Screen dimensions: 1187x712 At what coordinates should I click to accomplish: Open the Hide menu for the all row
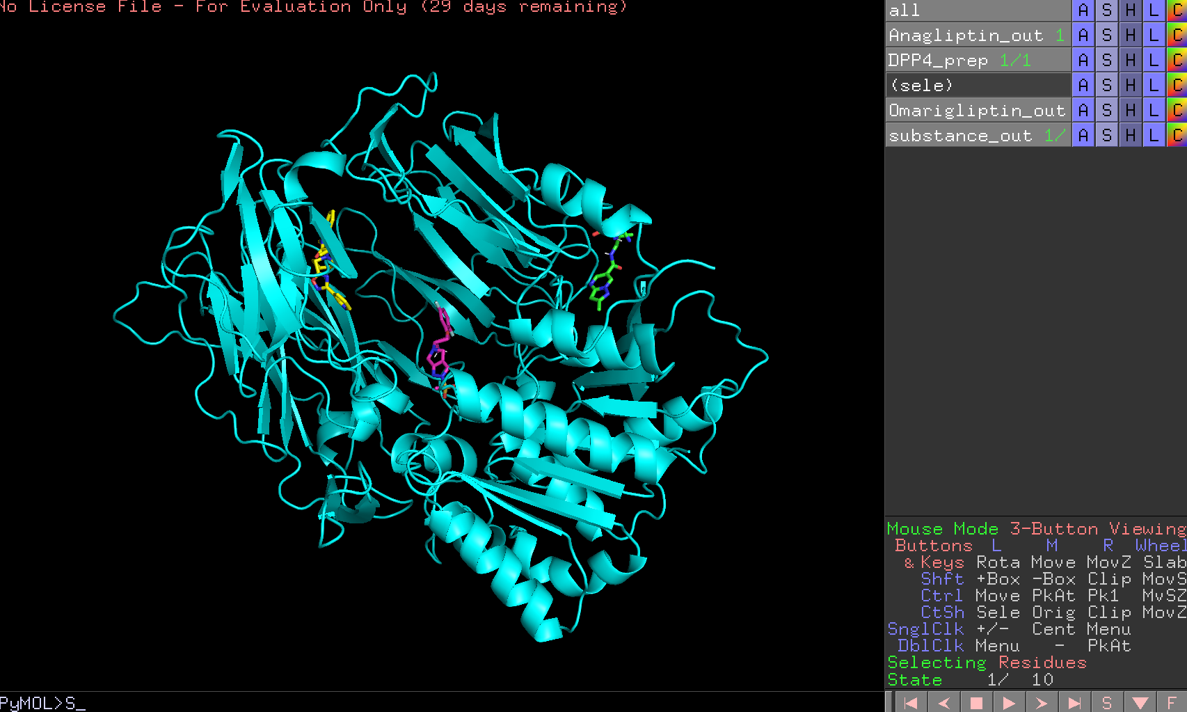[x=1130, y=10]
